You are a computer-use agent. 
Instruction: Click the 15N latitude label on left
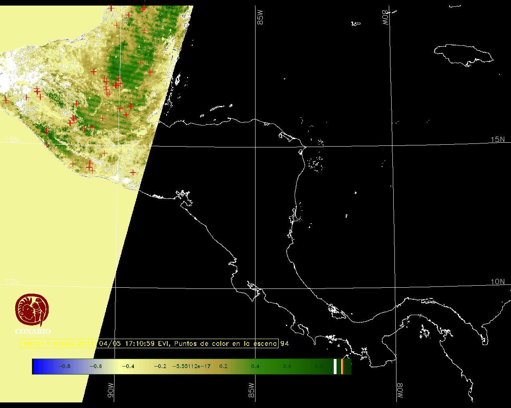click(12, 139)
